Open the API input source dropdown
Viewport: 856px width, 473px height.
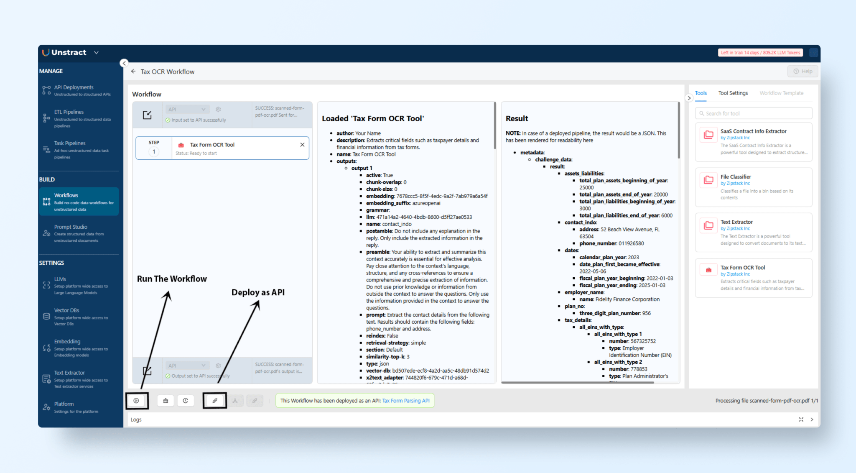187,109
